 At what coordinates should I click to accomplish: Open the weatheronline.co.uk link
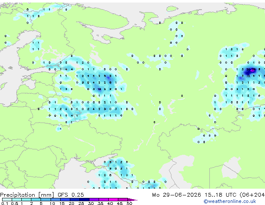click(x=230, y=201)
